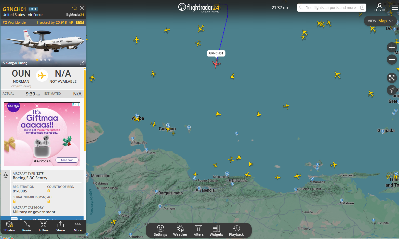This screenshot has width=399, height=239.
Task: Close the GRNCH01 flight details panel
Action: point(82,8)
